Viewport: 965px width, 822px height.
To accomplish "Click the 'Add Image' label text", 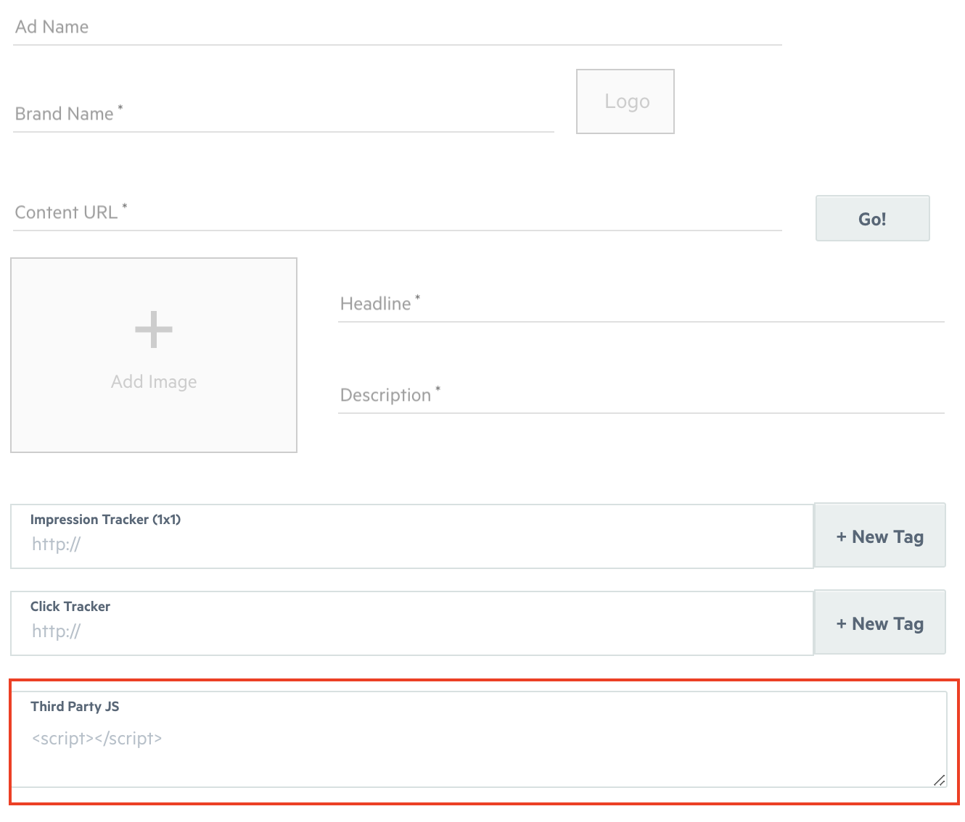I will 154,382.
